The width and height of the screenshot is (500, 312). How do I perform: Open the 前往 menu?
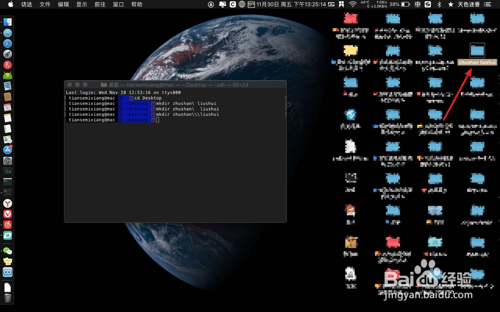point(100,4)
